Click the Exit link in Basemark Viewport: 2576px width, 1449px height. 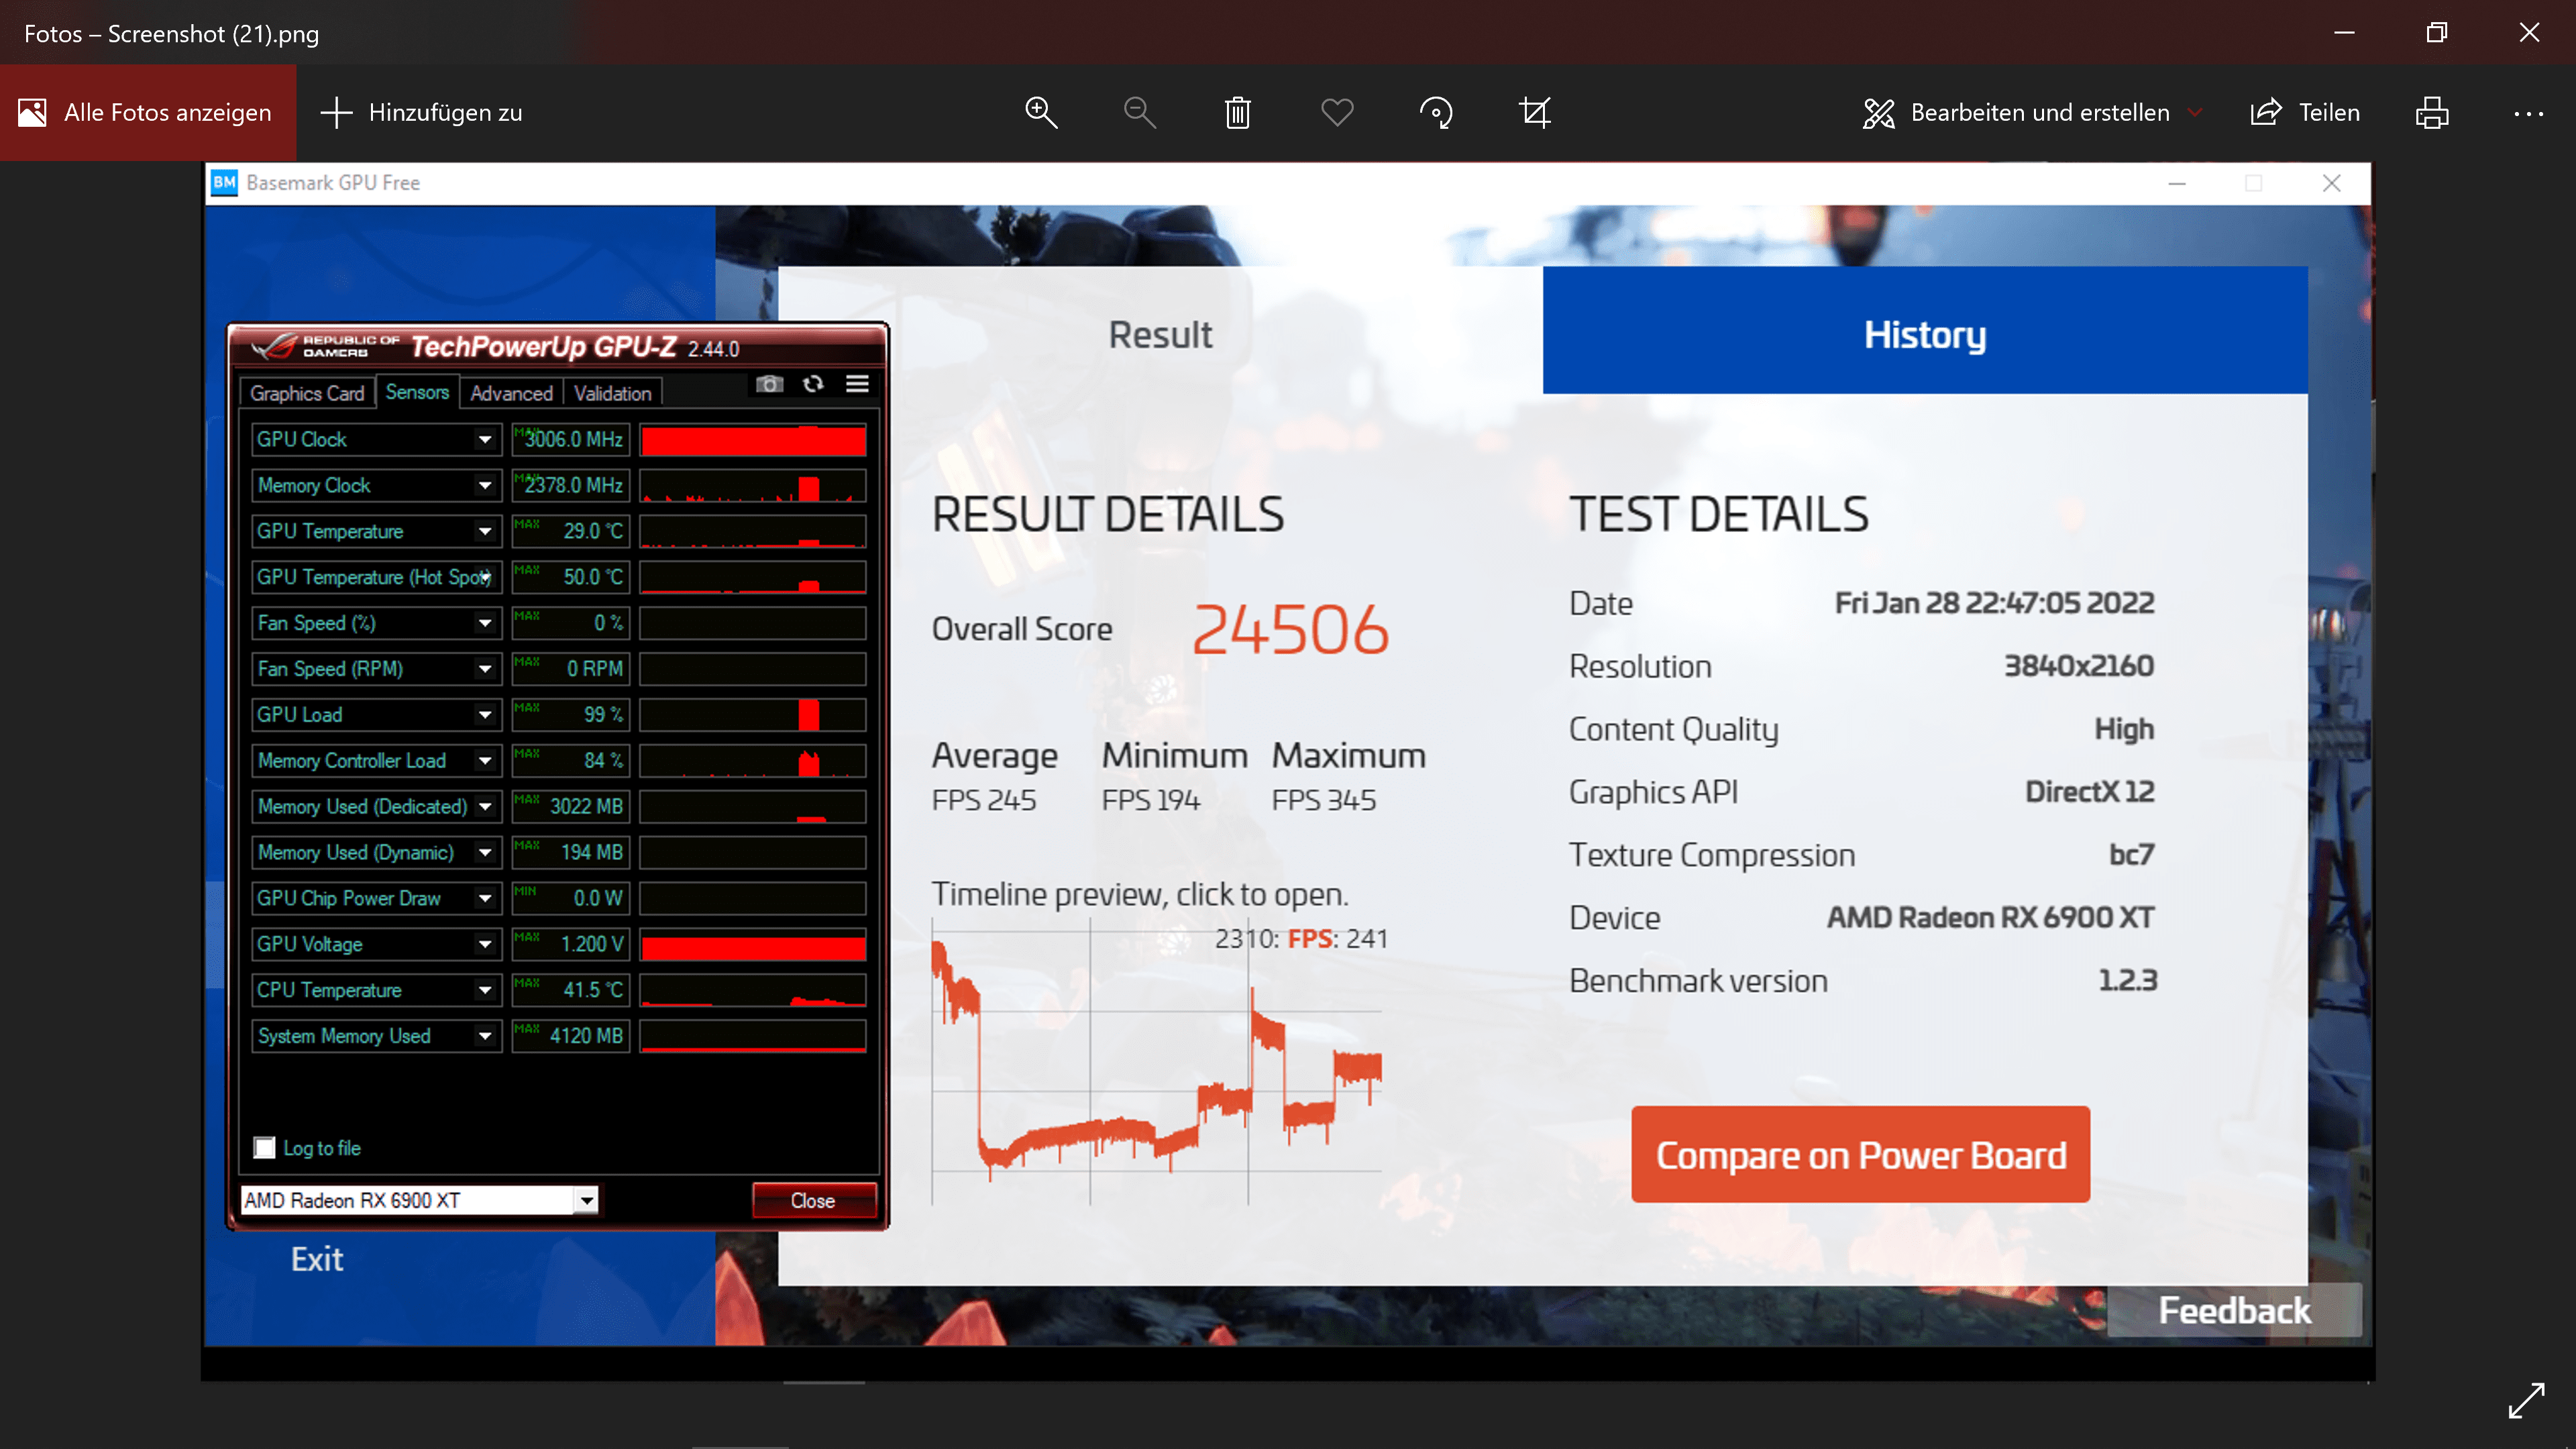click(317, 1259)
